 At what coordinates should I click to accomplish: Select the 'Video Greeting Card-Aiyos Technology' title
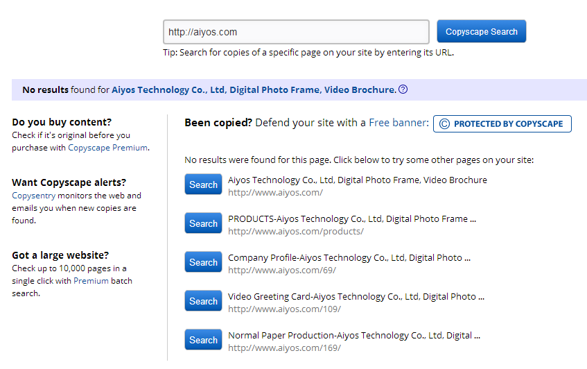(x=356, y=297)
